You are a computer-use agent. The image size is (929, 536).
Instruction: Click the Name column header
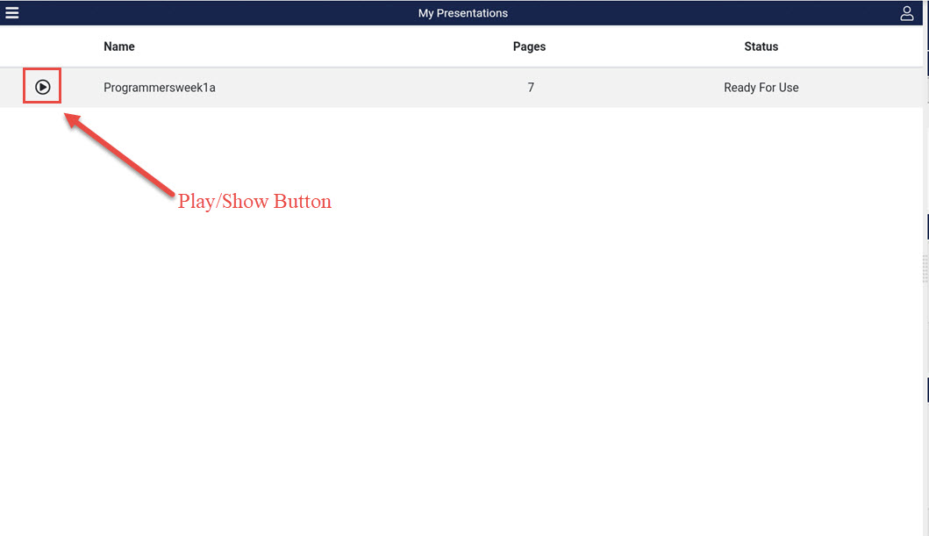click(x=119, y=46)
